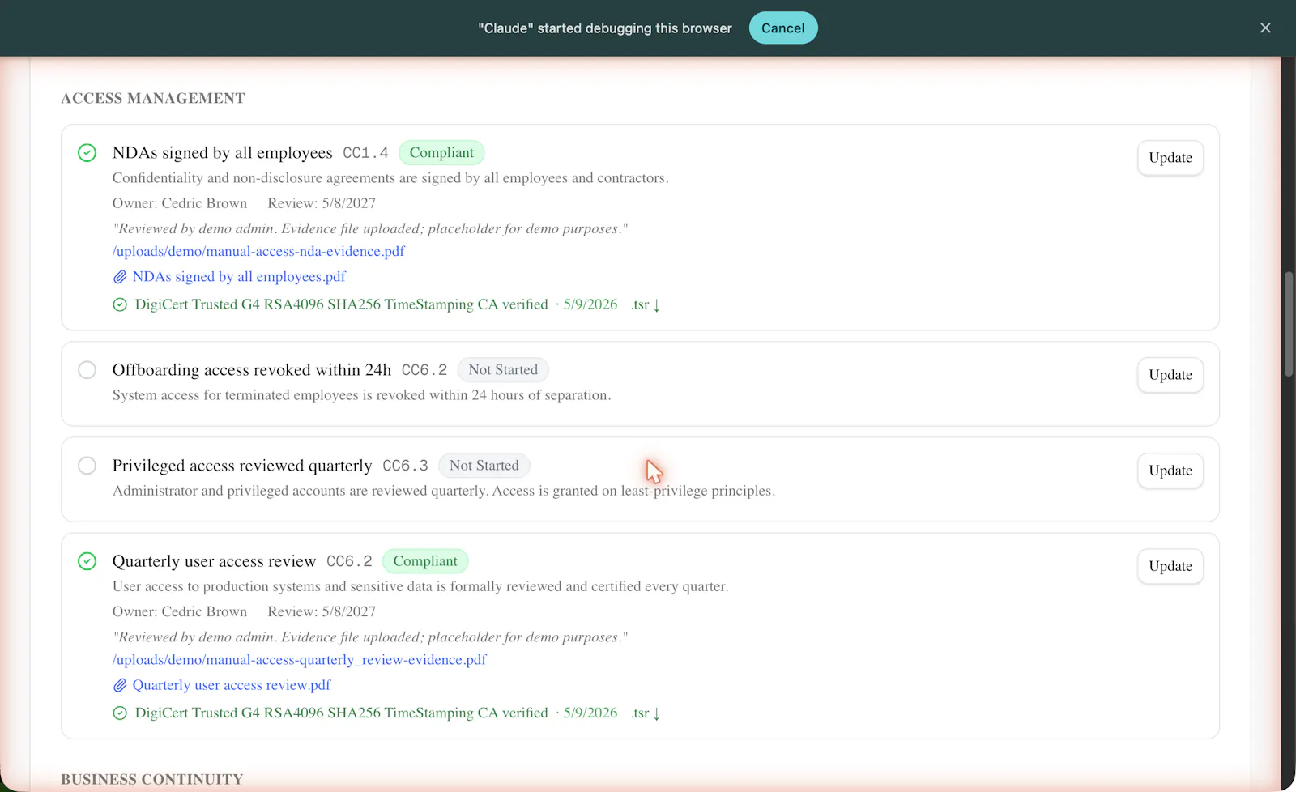Screen dimensions: 1296x792
Task: Click paperclip icon beside NDAs signed by all employees.pdf
Action: point(120,277)
